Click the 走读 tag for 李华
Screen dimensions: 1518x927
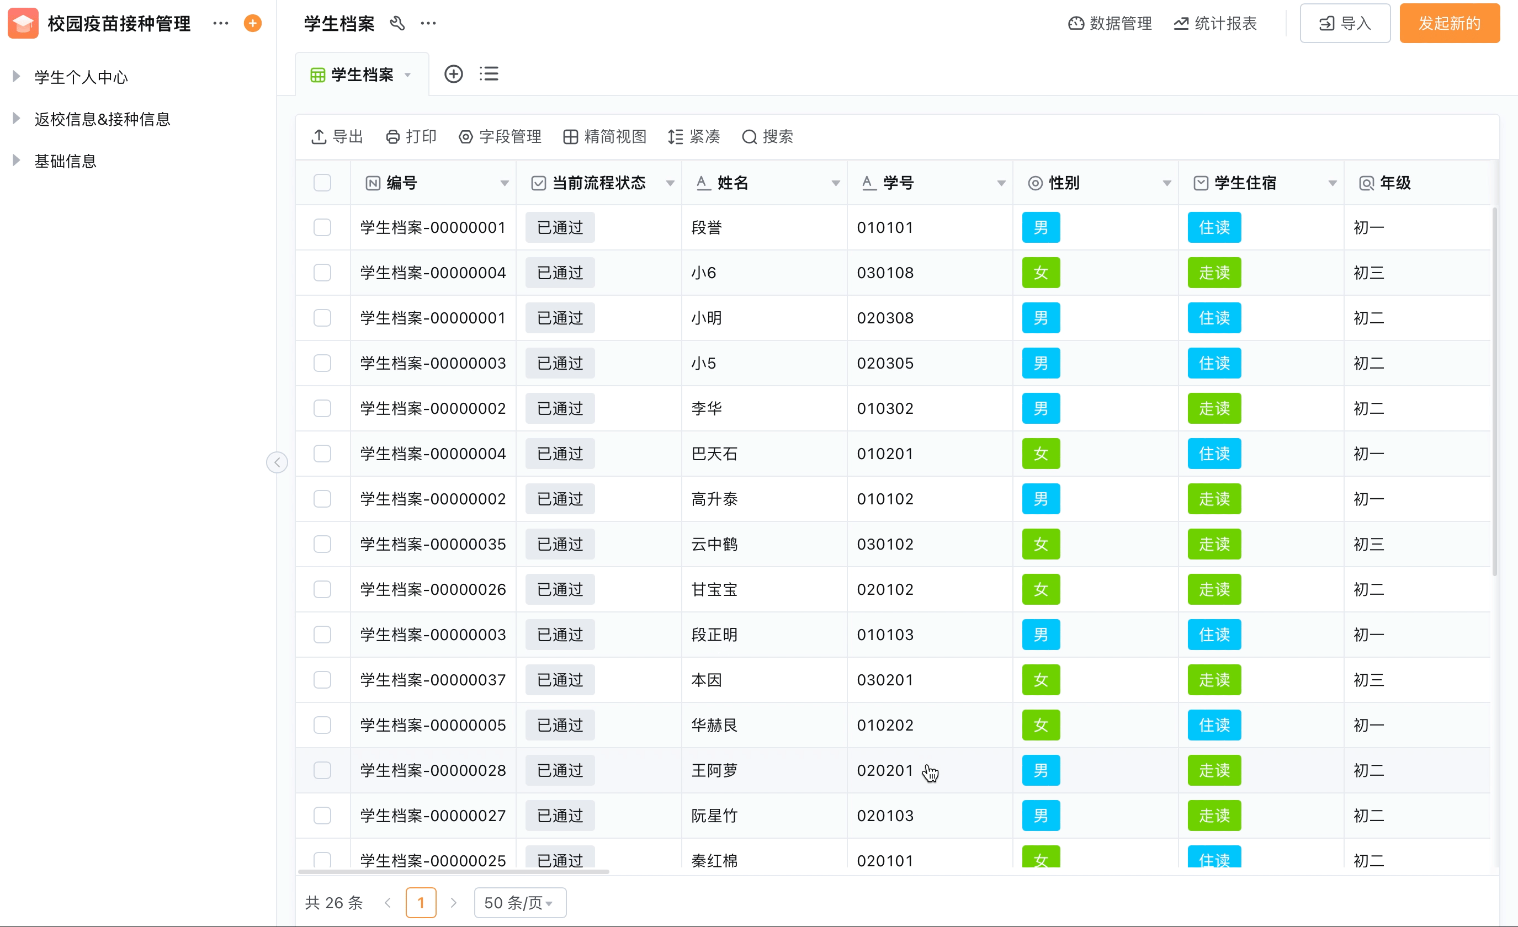(1214, 408)
